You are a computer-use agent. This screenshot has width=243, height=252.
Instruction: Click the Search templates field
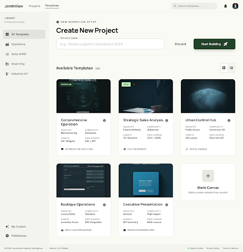pyautogui.click(x=194, y=6)
